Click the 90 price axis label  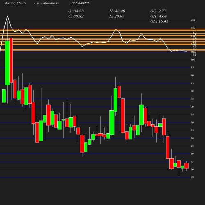point(192,75)
